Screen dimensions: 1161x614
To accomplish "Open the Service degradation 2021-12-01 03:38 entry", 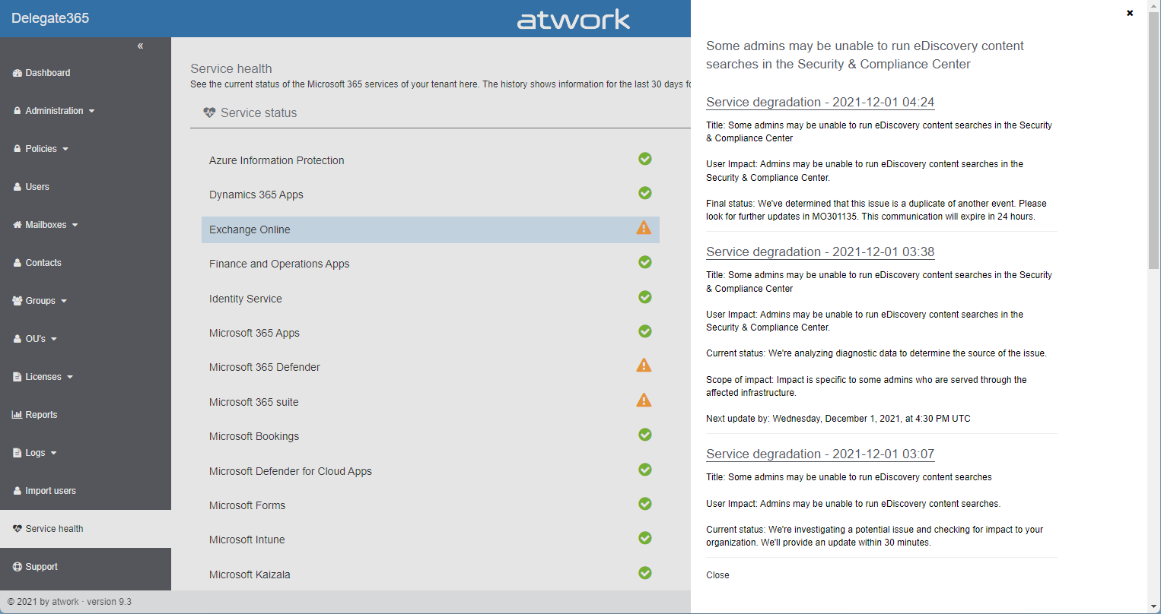I will pos(820,252).
